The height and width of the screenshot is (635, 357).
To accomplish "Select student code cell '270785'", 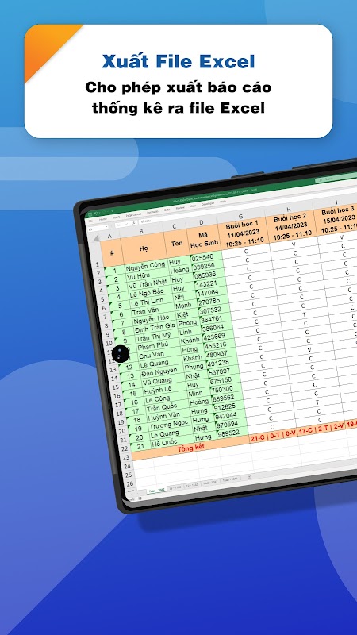I will tap(209, 302).
